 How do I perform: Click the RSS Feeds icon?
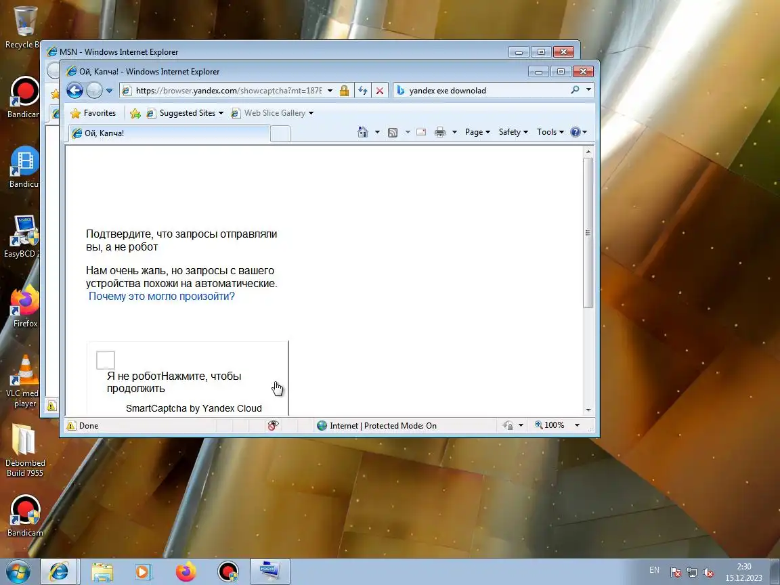393,132
